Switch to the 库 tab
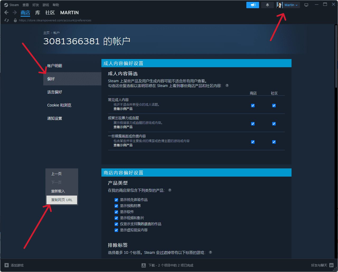This screenshot has height=272, width=338. coord(38,13)
